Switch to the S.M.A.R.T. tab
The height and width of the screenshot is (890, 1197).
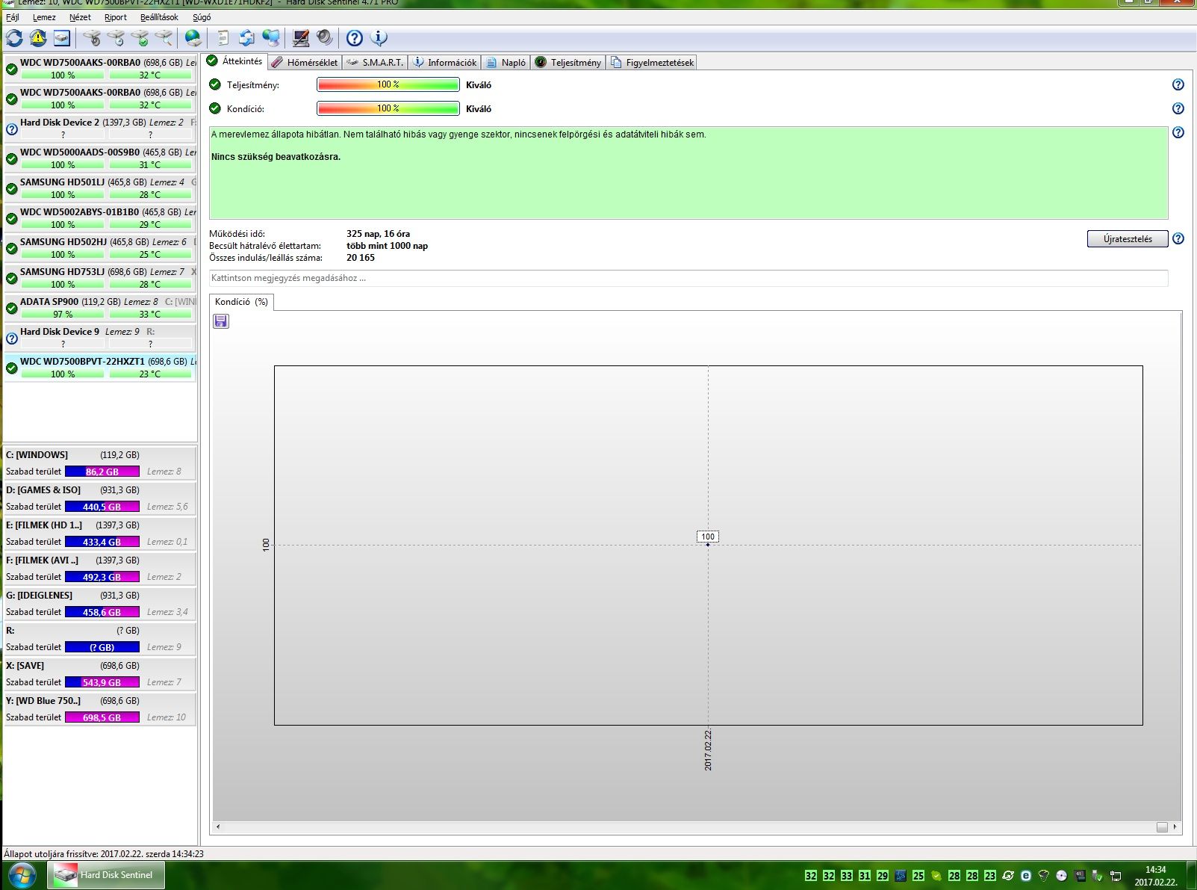[x=376, y=63]
